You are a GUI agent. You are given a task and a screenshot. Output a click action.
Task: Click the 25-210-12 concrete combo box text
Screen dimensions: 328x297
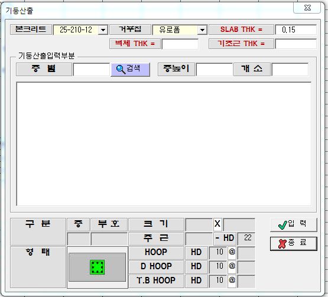(x=76, y=30)
